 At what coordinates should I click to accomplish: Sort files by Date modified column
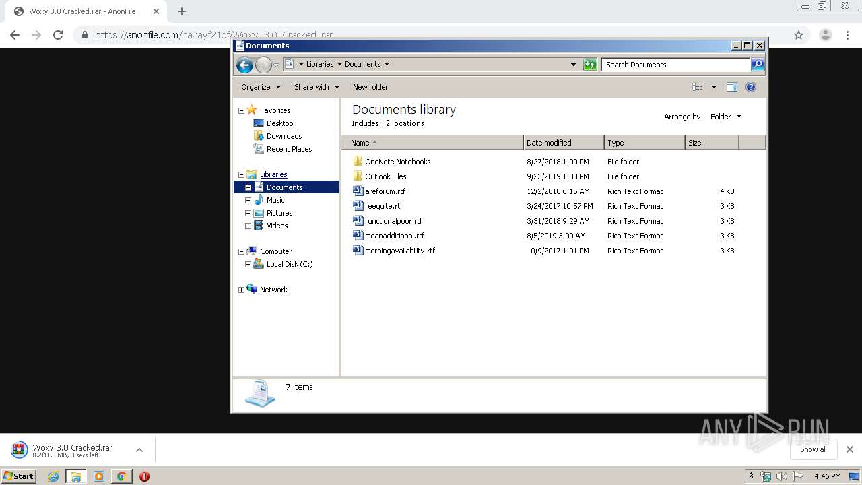[564, 143]
